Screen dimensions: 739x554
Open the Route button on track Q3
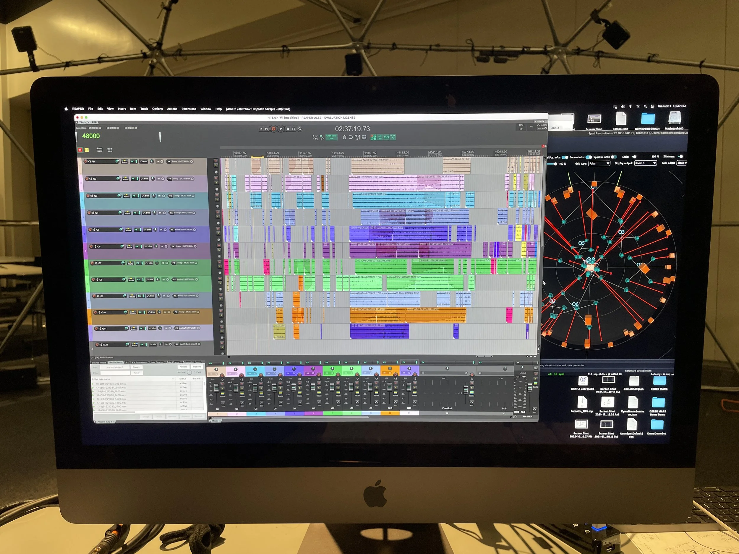click(x=127, y=196)
